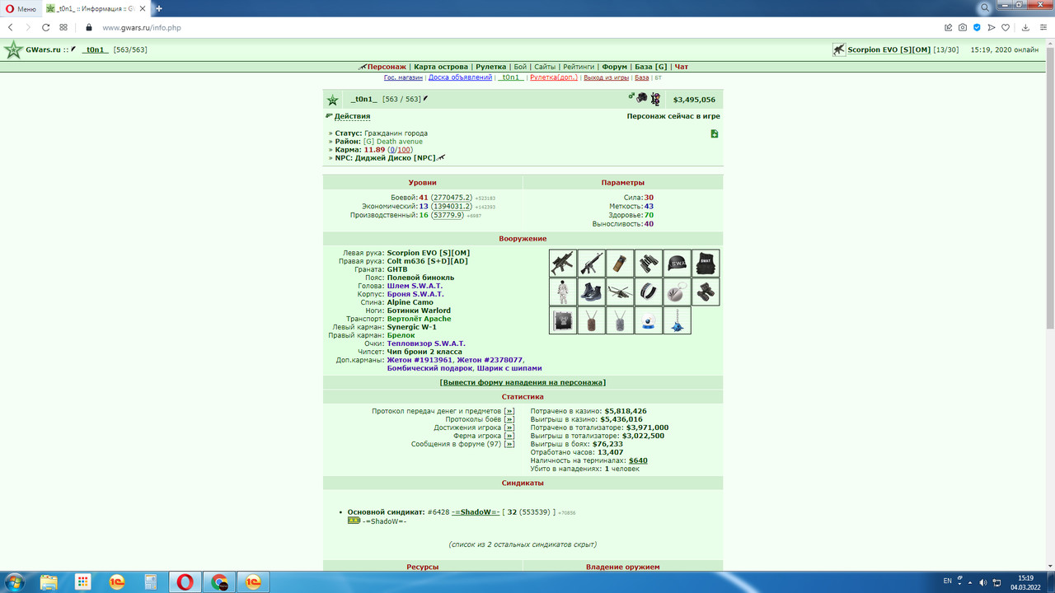This screenshot has height=593, width=1055.
Task: Open the Гос. магазин link
Action: click(403, 77)
